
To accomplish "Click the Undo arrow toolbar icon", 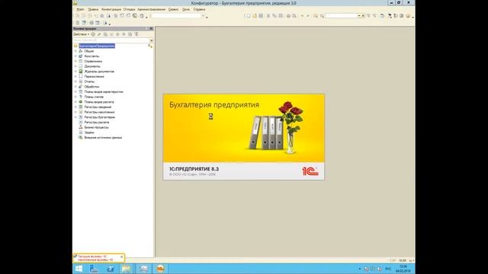I will [302, 15].
